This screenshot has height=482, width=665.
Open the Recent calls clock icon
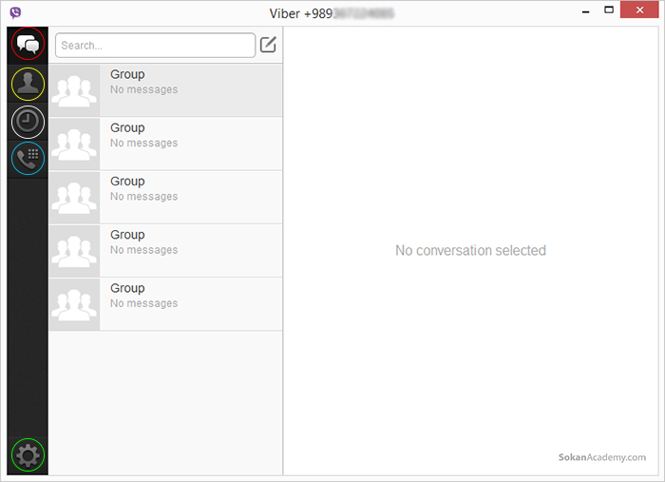[28, 123]
